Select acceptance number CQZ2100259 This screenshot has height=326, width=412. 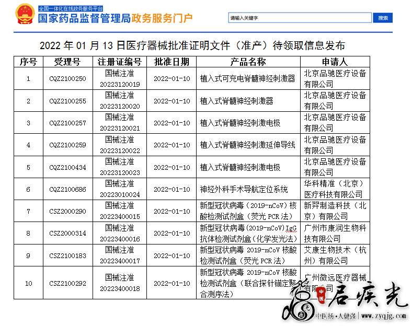tap(68, 145)
